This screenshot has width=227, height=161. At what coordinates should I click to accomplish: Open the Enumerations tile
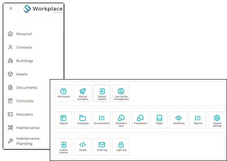click(x=102, y=120)
